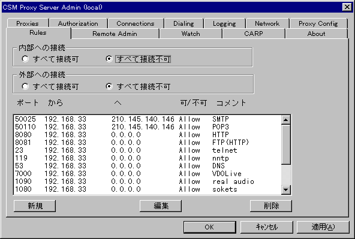
Task: Click the rules list scrollbar thumb
Action: [285, 144]
